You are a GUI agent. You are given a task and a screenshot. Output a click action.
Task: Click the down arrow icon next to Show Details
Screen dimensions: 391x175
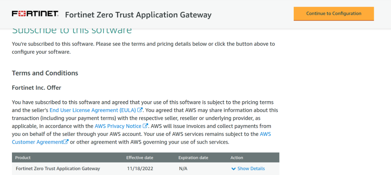tap(233, 169)
